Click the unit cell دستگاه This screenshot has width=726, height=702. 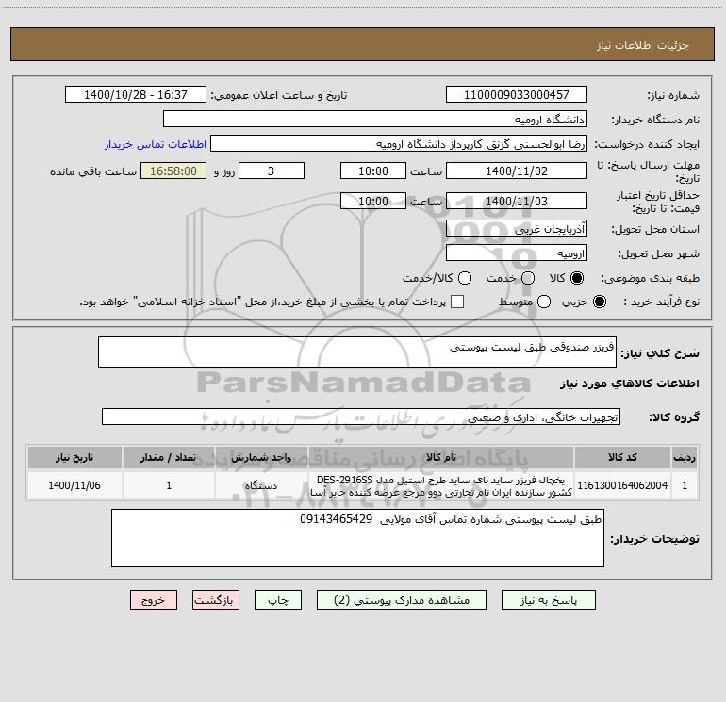coord(261,485)
